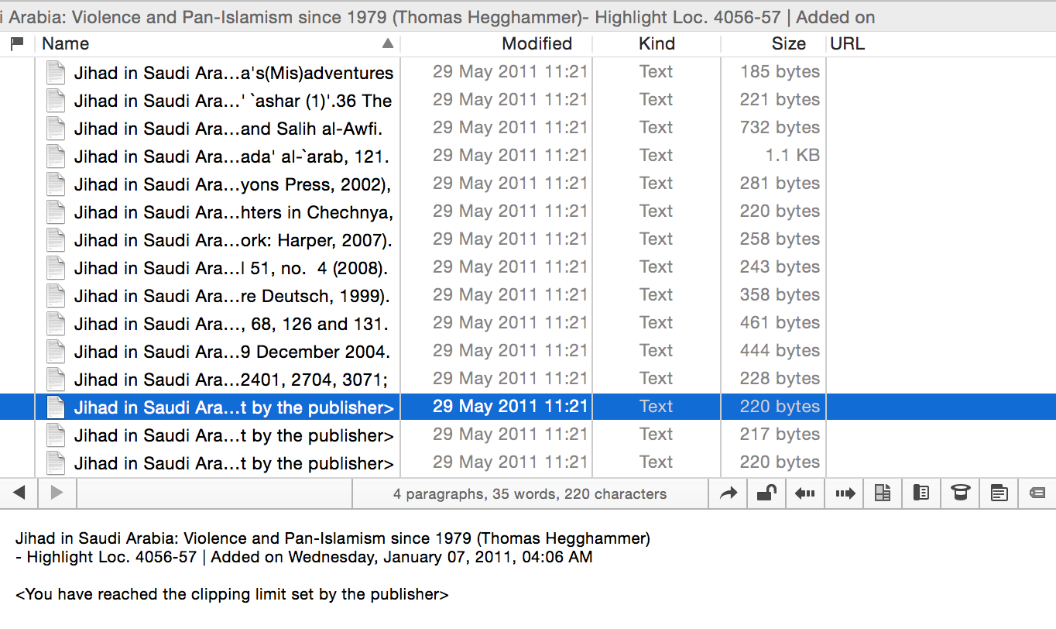Click the dashed left arrow icon
Image resolution: width=1056 pixels, height=629 pixels.
[805, 493]
